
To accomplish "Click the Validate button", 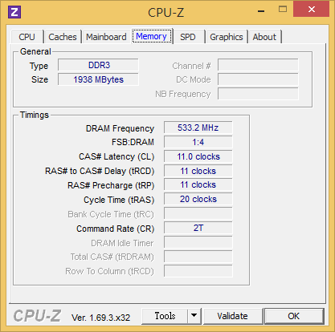I will pos(232,316).
